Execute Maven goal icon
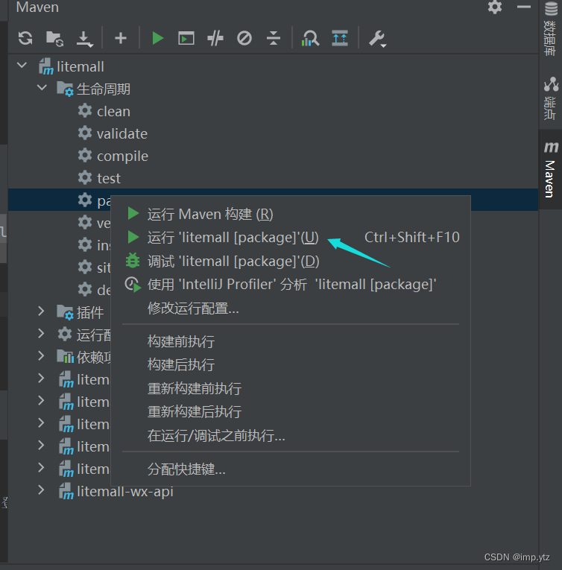Viewport: 562px width, 570px height. [x=186, y=38]
